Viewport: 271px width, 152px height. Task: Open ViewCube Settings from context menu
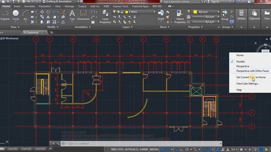[248, 84]
